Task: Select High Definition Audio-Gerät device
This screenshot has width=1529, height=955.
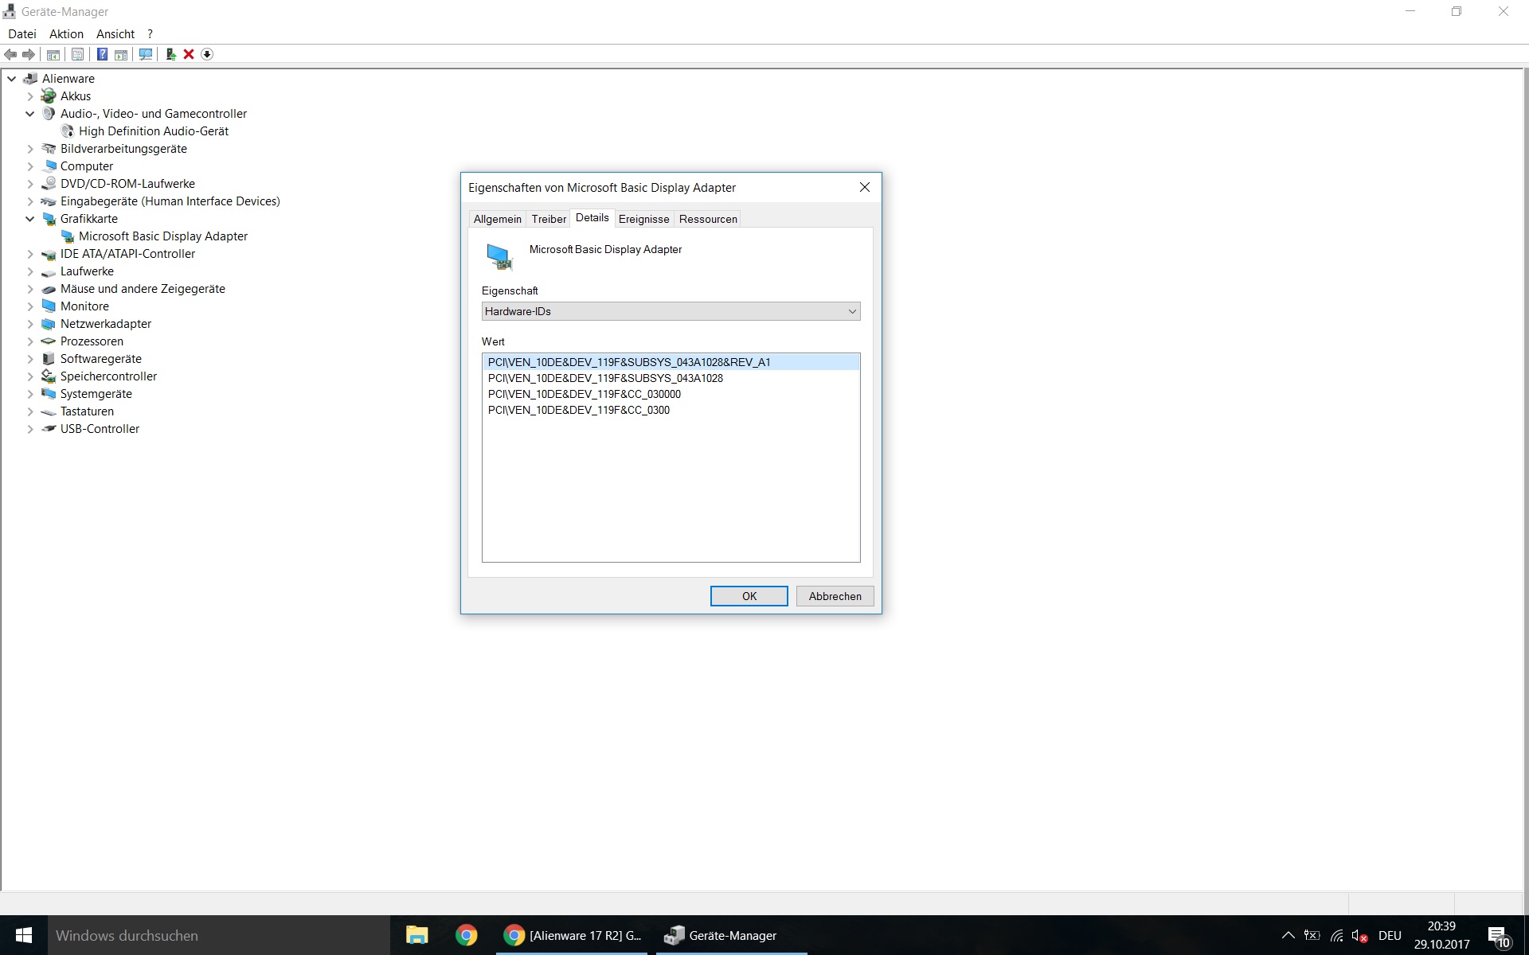Action: click(x=153, y=131)
